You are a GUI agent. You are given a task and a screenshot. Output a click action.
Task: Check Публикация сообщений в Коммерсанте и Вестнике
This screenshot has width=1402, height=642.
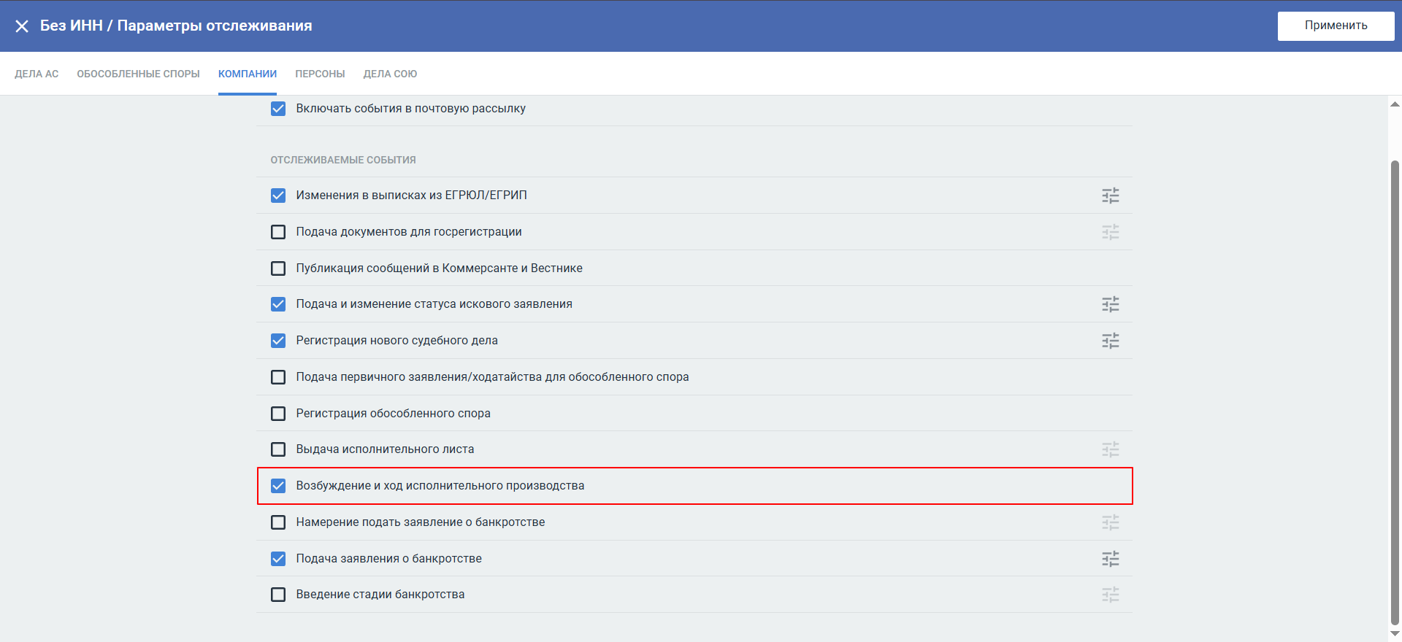[x=278, y=268]
